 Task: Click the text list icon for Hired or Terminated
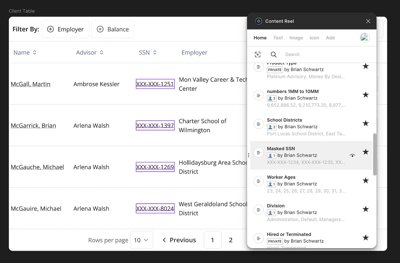[x=259, y=238]
